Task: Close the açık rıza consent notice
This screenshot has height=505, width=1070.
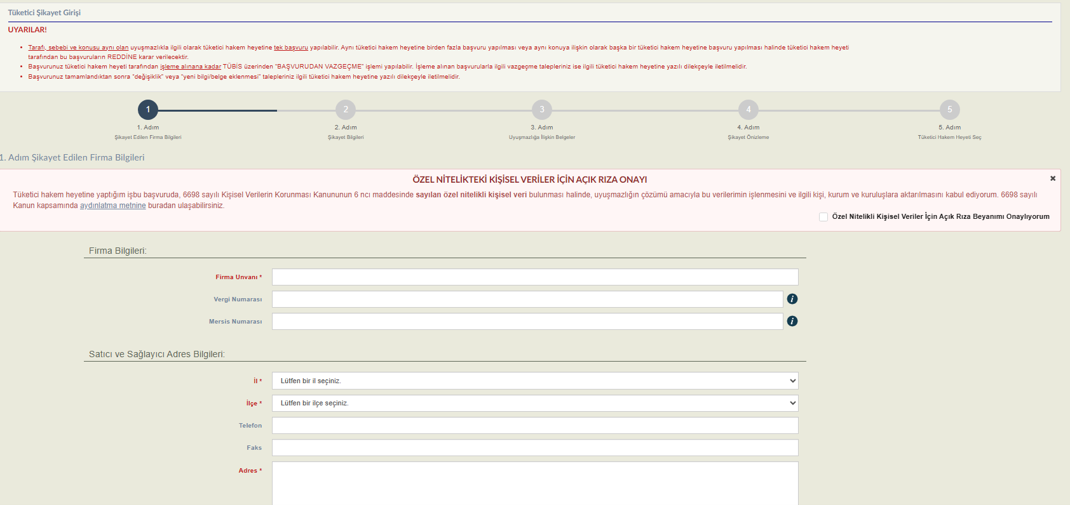Action: (x=1053, y=178)
